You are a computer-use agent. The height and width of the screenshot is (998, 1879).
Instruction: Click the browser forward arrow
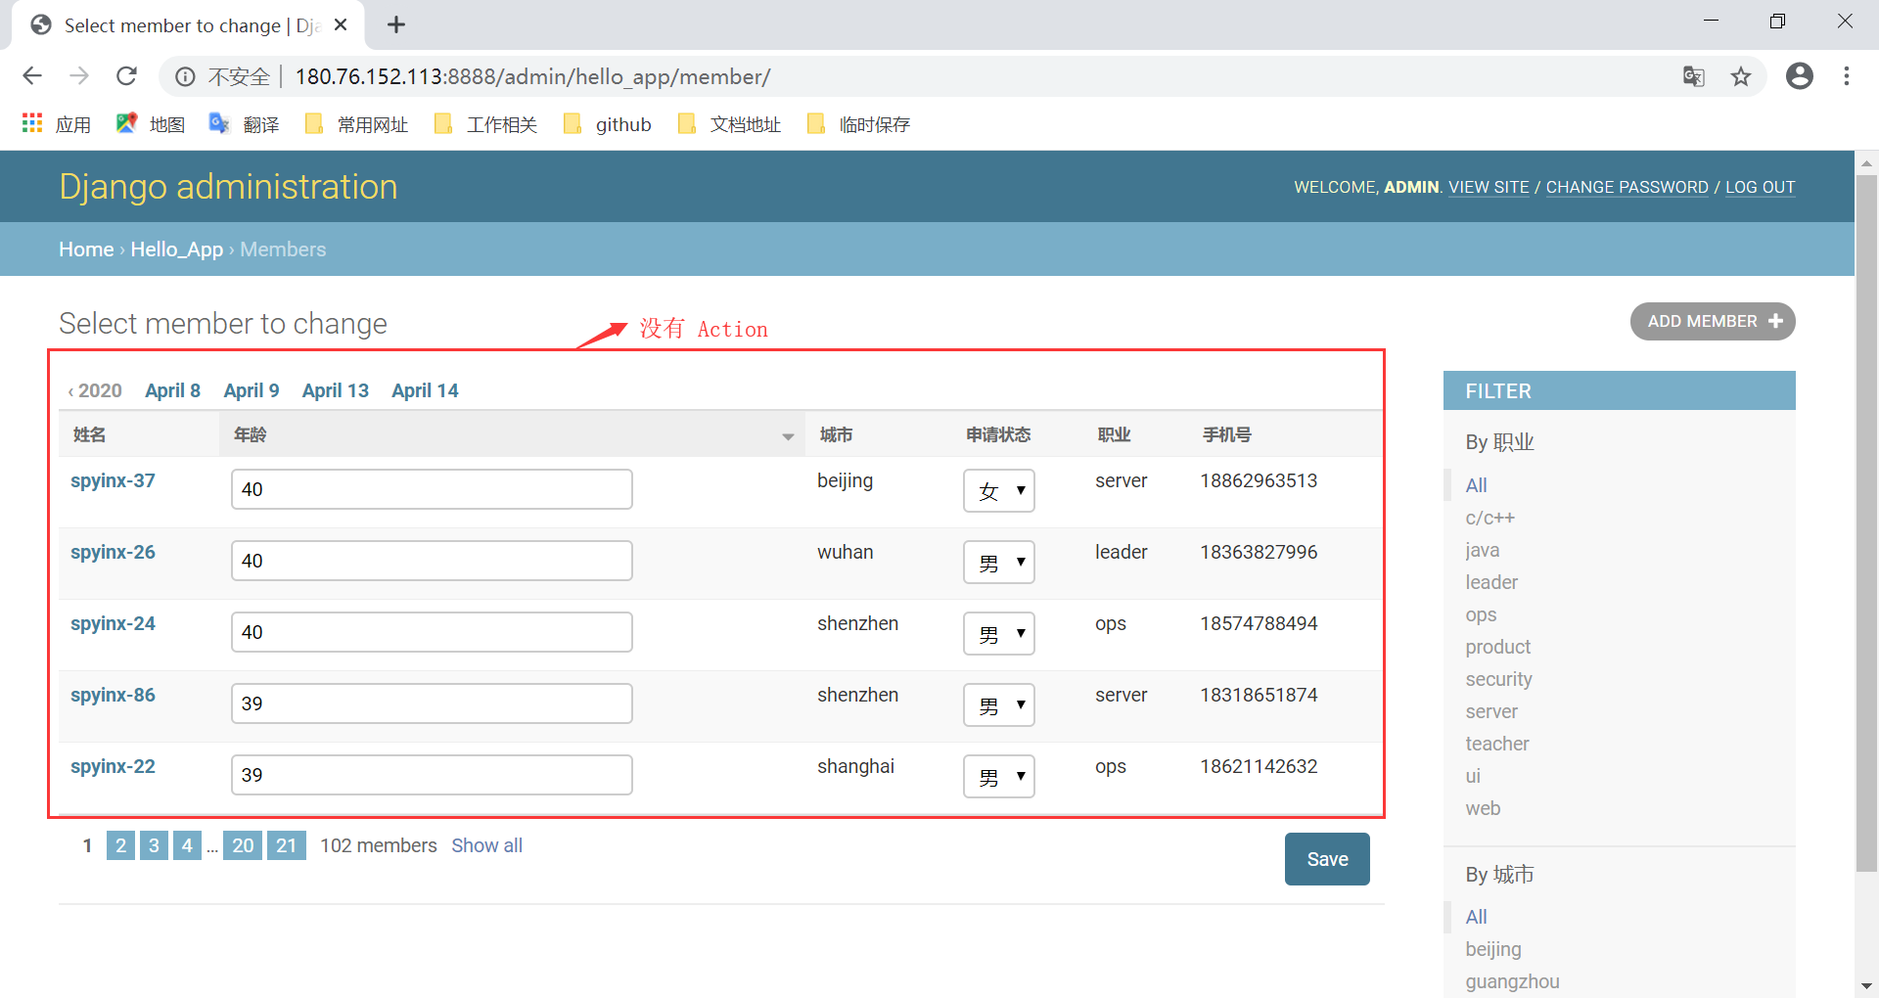[x=79, y=76]
